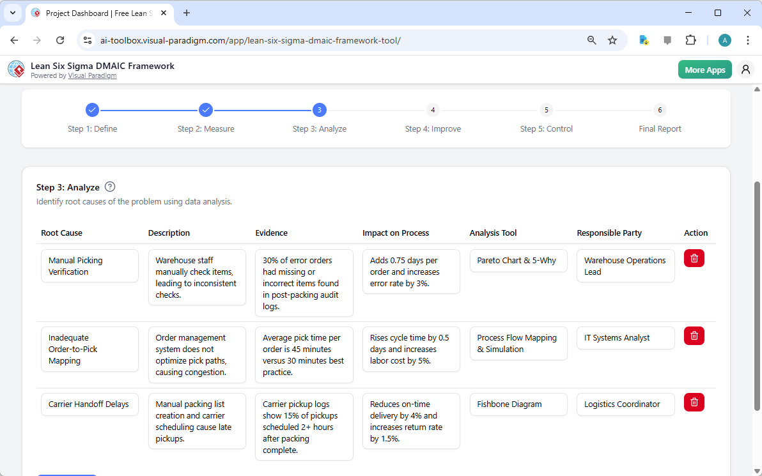Open the Chrome profile avatar
The image size is (762, 476).
pyautogui.click(x=724, y=40)
